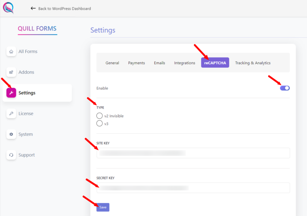
Task: Click the Settings sidebar label
Action: [x=27, y=93]
